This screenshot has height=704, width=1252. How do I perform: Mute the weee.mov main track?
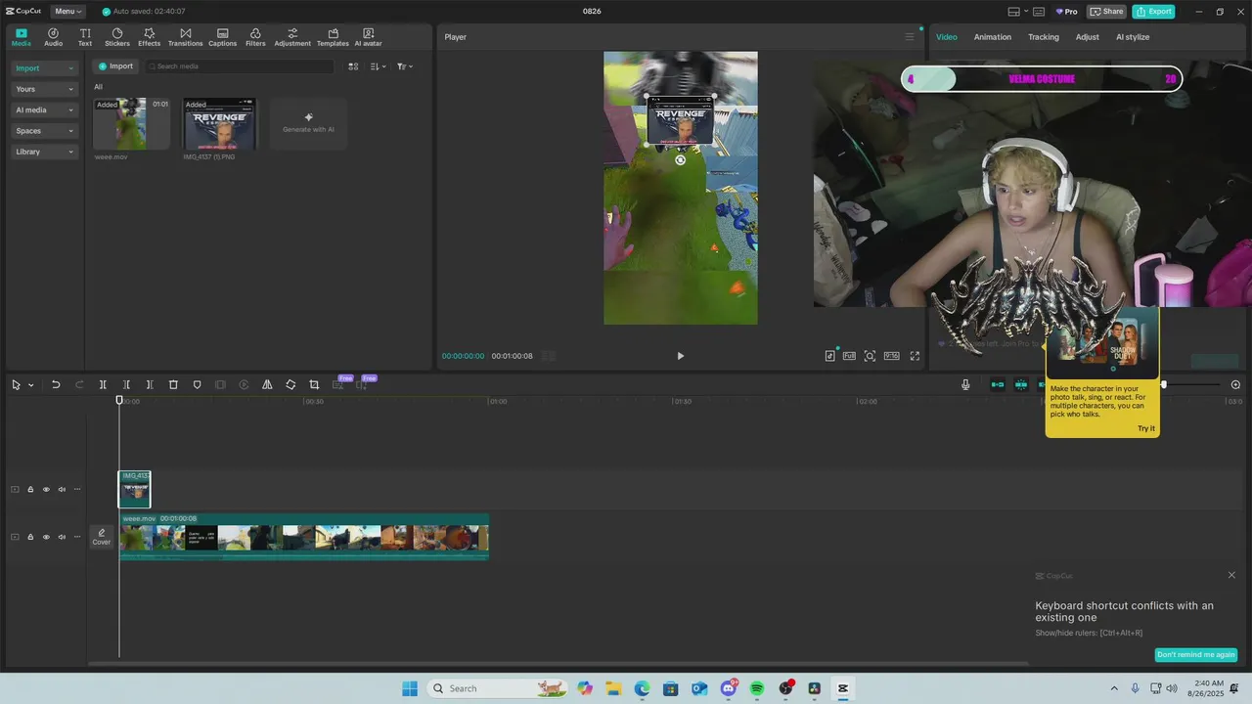(x=62, y=537)
